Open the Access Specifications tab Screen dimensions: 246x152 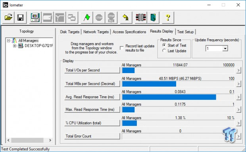(129, 32)
